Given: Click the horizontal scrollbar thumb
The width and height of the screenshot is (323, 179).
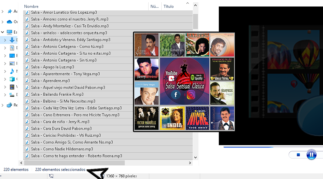Looking at the screenshot, I should point(74,163).
